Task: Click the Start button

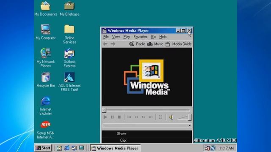Action: pyautogui.click(x=43, y=148)
